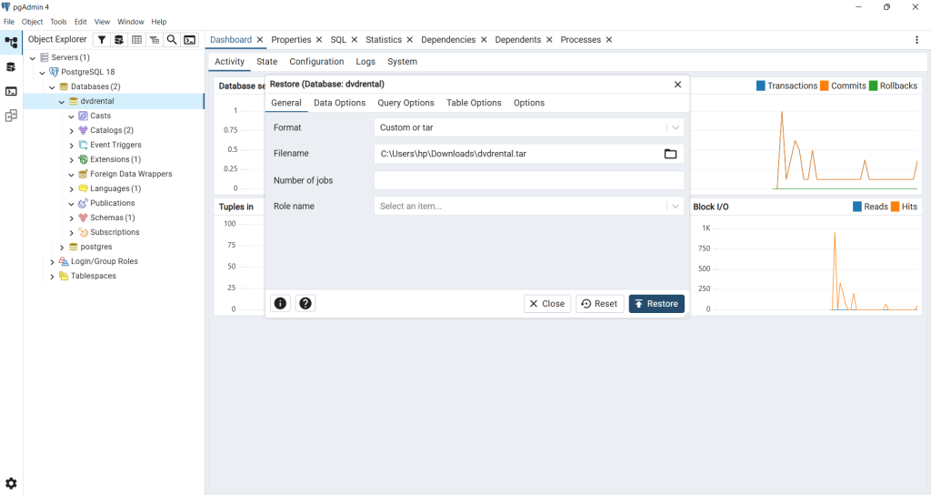This screenshot has width=931, height=495.
Task: Click the Commits legend orange swatch
Action: 824,86
